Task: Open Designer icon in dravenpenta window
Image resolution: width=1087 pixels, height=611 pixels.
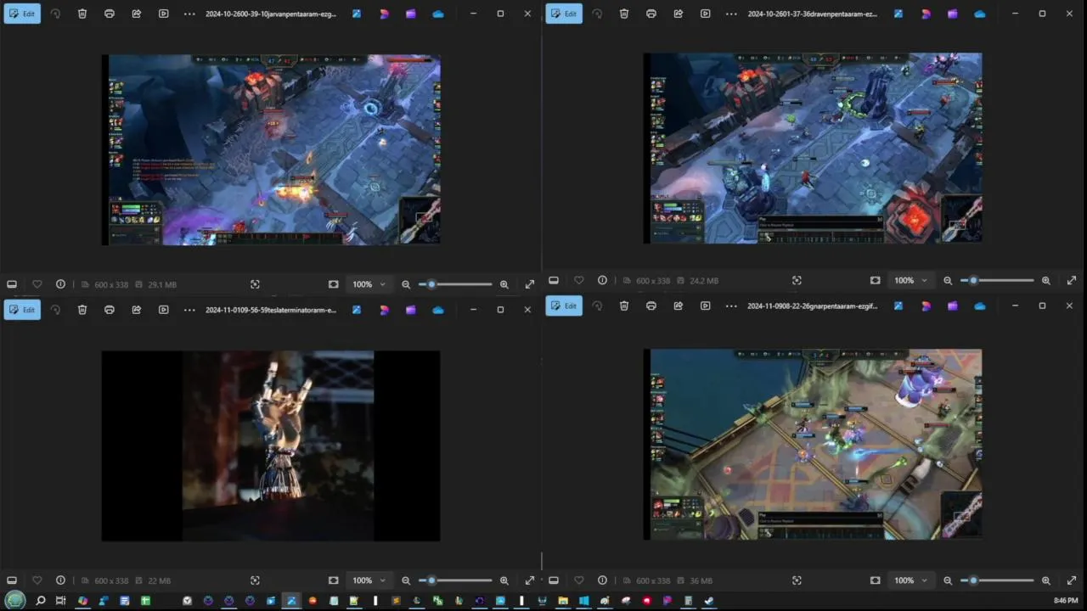Action: (x=926, y=14)
